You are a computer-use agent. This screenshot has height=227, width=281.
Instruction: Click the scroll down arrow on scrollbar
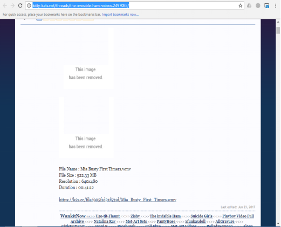pyautogui.click(x=278, y=224)
